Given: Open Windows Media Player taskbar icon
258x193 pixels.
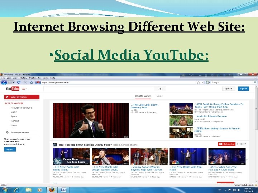Looking at the screenshot, I should 40,190.
